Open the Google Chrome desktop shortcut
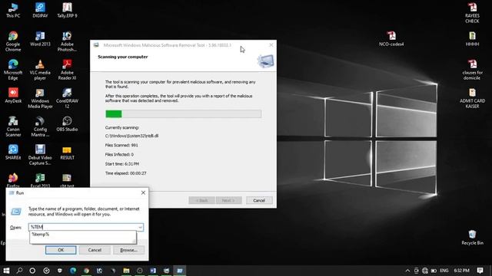Screen dimensions: 492x276 [x=13, y=41]
